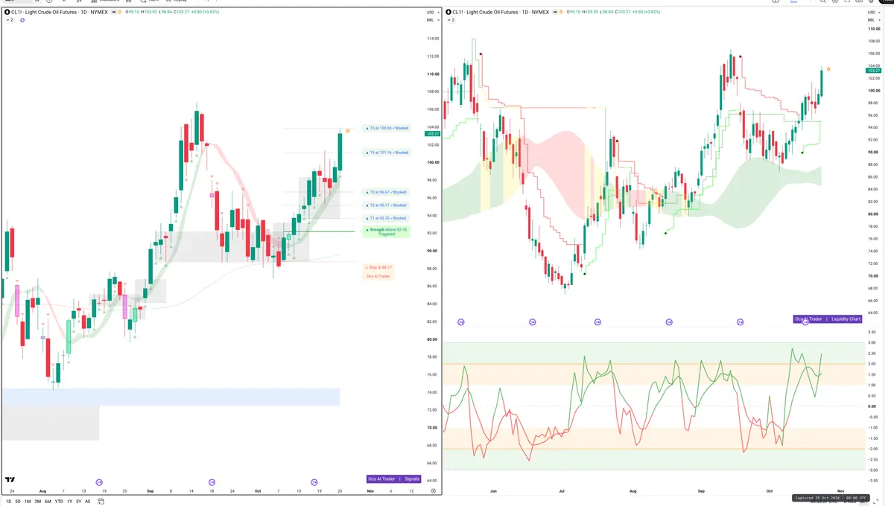Image resolution: width=894 pixels, height=506 pixels.
Task: Click the orange 'Ocs Ai Trader' label under Stop
Action: click(378, 276)
